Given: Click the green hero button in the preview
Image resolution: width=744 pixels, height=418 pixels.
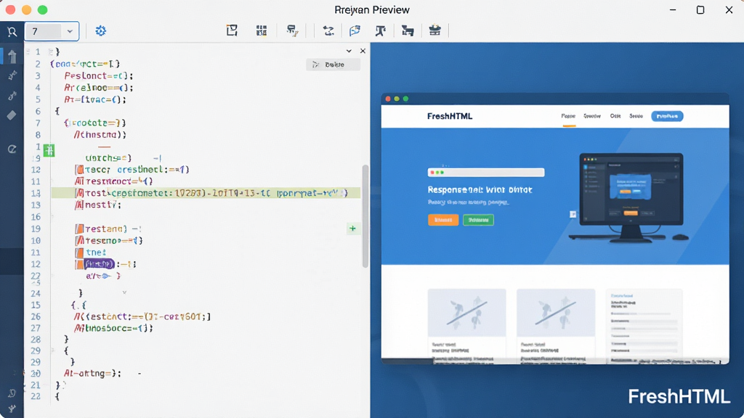Looking at the screenshot, I should click(478, 220).
